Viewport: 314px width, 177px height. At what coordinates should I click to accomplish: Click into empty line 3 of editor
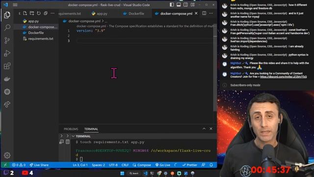[x=144, y=41]
